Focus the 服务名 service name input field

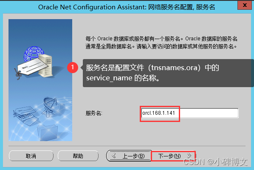[190, 113]
